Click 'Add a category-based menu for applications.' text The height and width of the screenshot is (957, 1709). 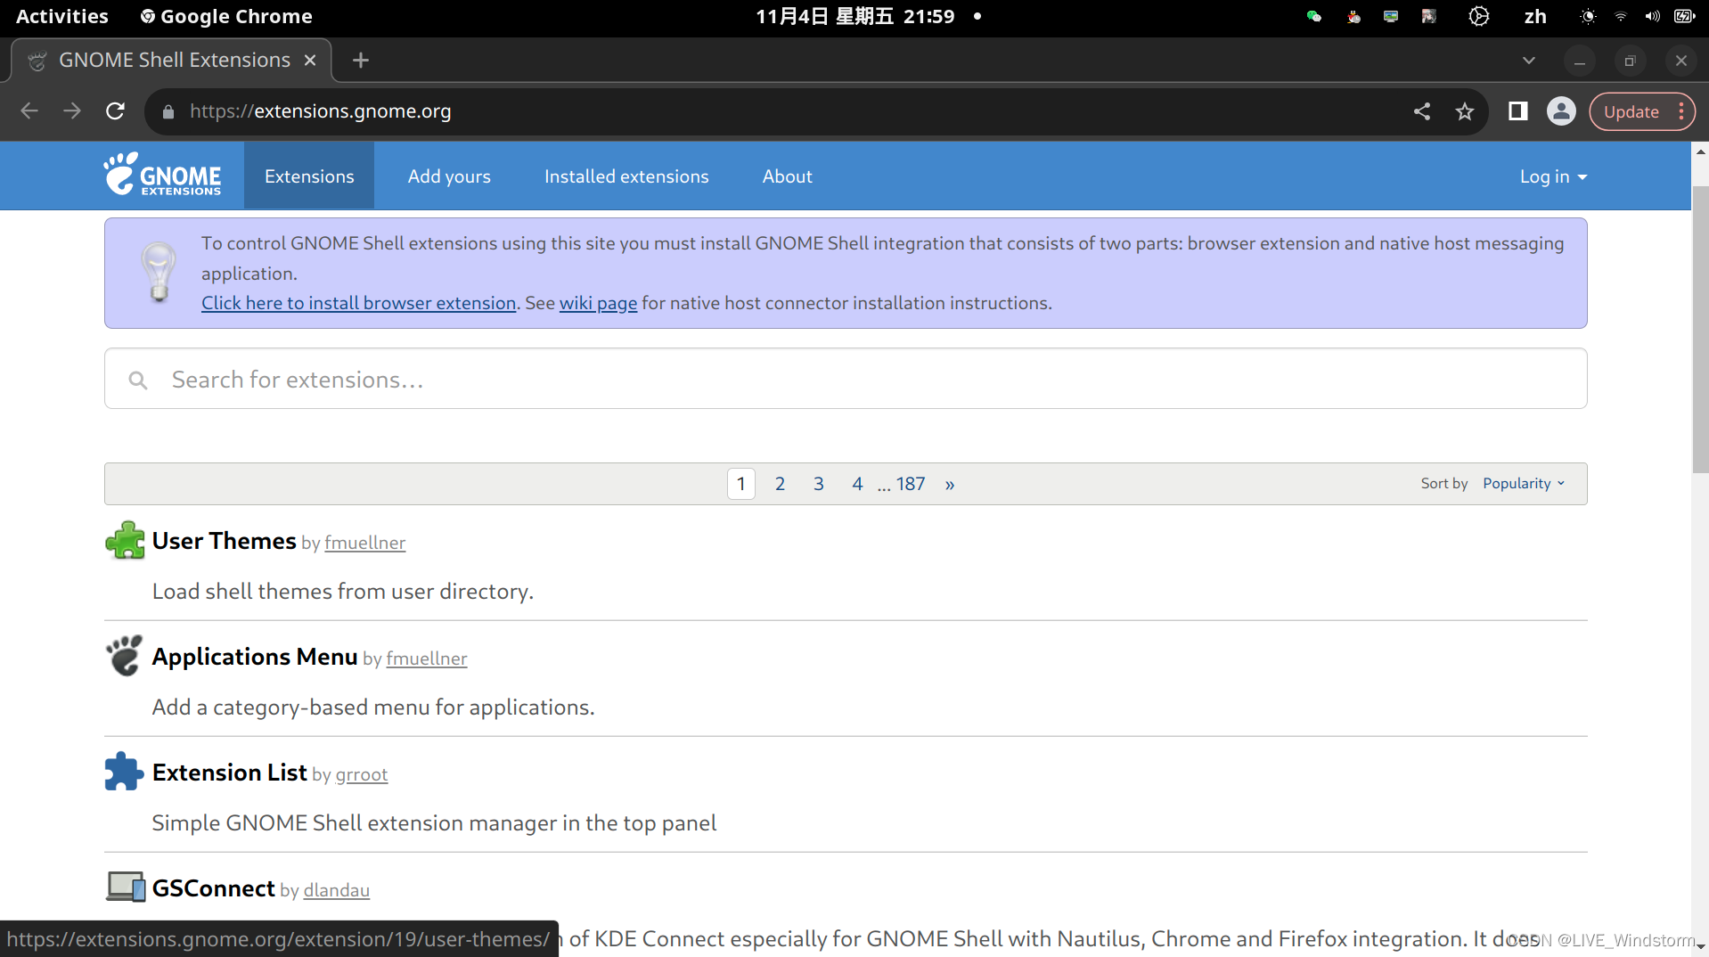(x=372, y=708)
